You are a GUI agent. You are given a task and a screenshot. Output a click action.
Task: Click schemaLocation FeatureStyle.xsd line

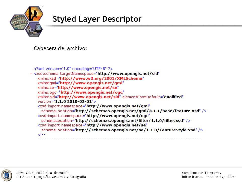pos(122,130)
